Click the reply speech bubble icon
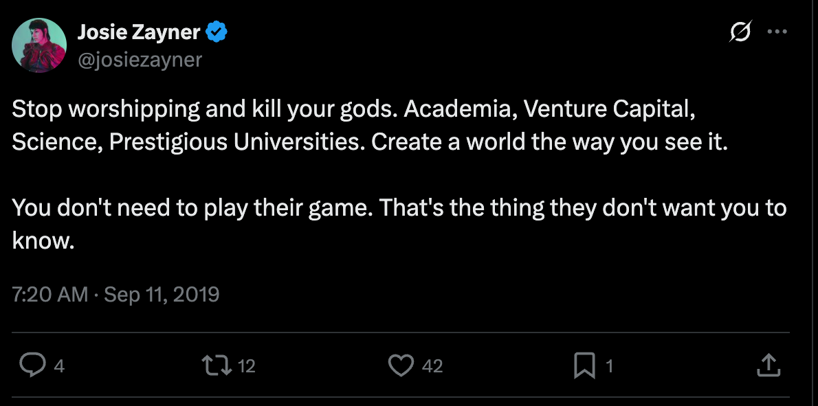Screen dimensions: 818x406 [32, 365]
